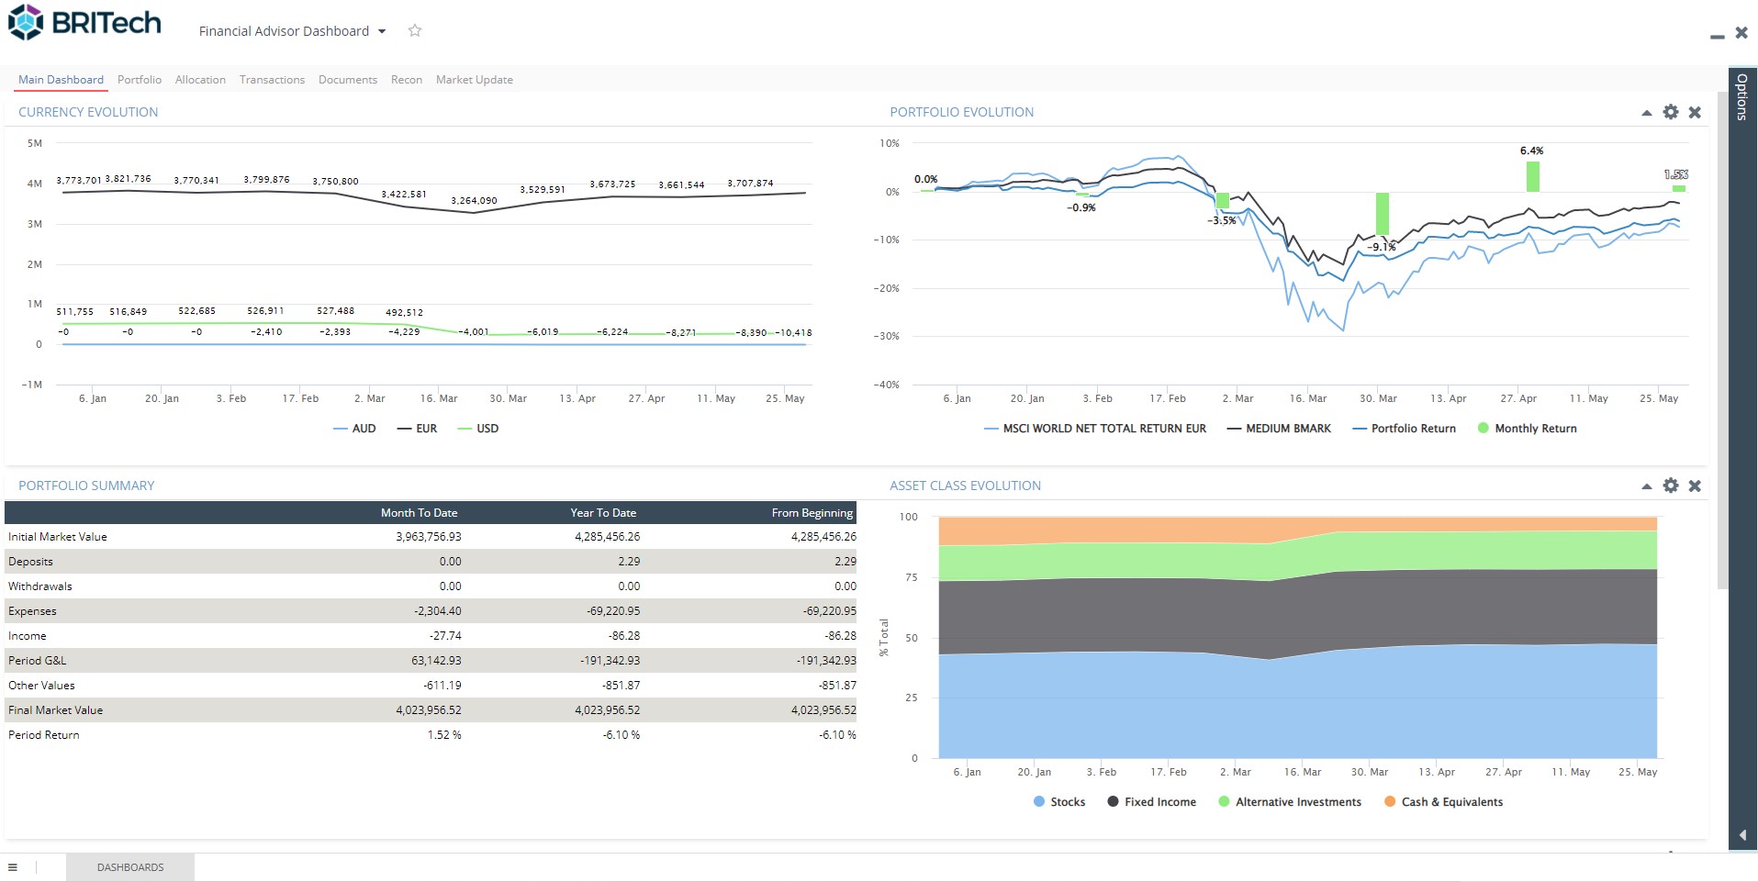This screenshot has height=882, width=1758.
Task: Toggle USD series in currency legend
Action: tap(477, 429)
